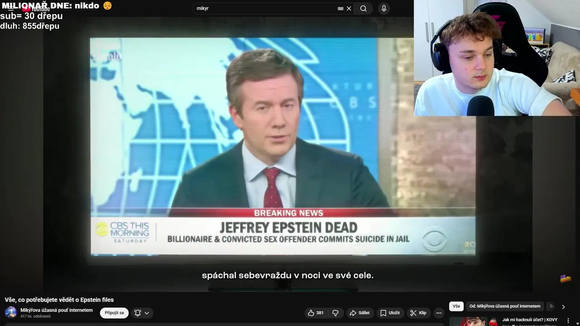Dislike the video
Screen dimensions: 580x326
click(335, 313)
